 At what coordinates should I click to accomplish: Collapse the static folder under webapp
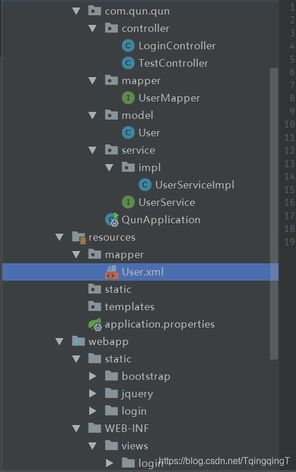(76, 359)
